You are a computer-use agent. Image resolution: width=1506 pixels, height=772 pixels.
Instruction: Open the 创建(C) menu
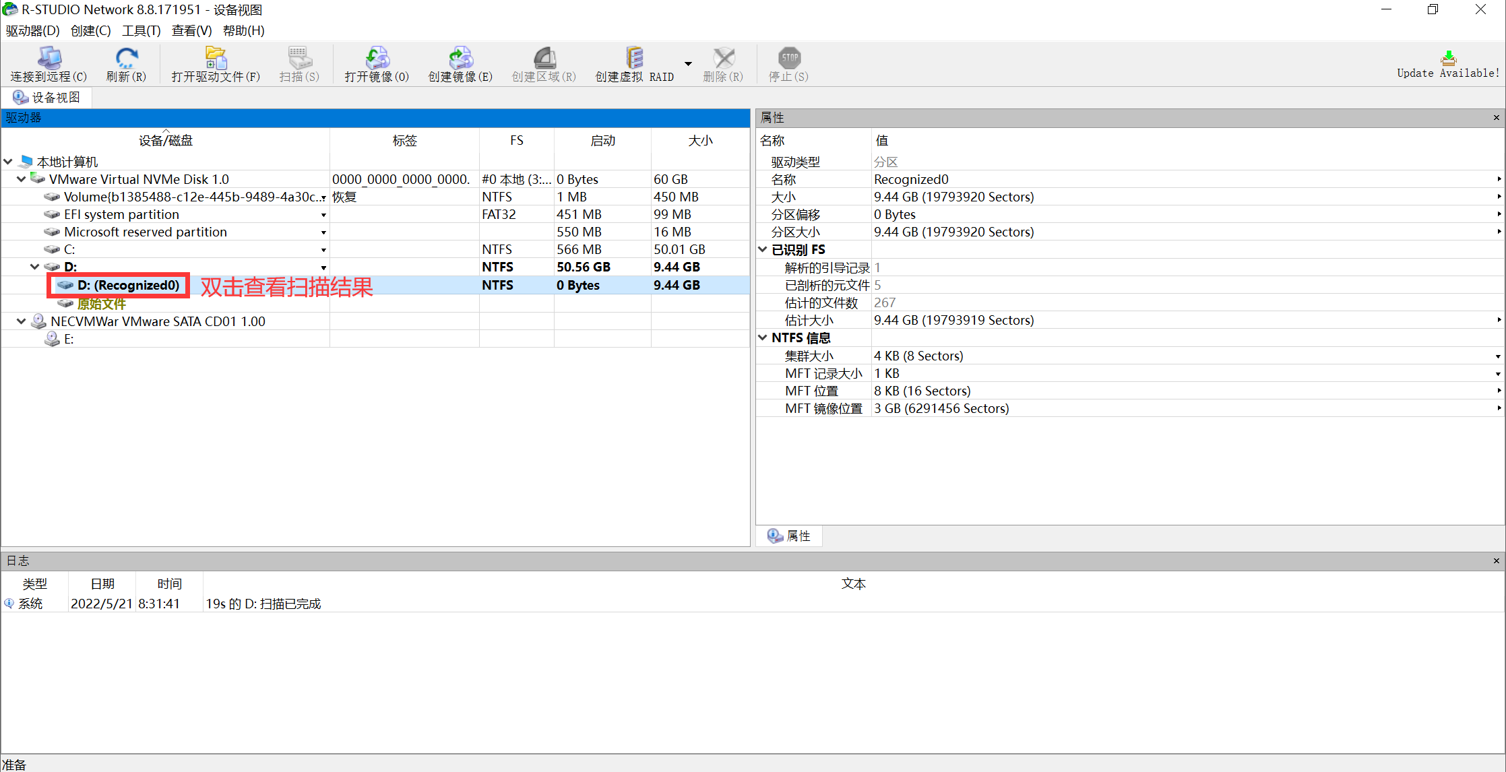[x=90, y=30]
